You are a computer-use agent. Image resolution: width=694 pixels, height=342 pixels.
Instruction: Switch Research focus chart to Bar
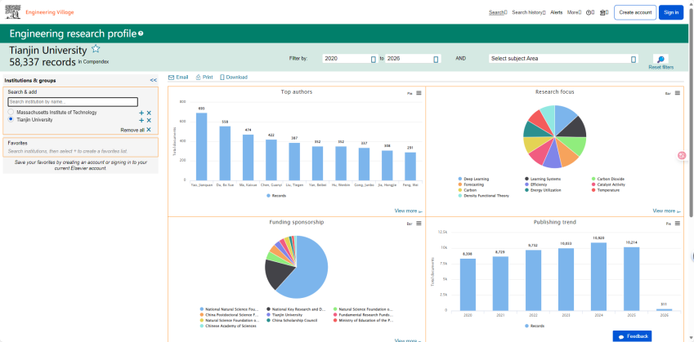[668, 93]
